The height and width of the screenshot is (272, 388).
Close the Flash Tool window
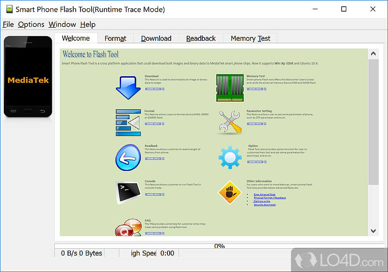click(372, 9)
